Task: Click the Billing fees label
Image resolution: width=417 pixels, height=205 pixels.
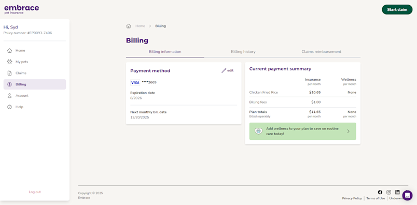Action: click(x=258, y=102)
